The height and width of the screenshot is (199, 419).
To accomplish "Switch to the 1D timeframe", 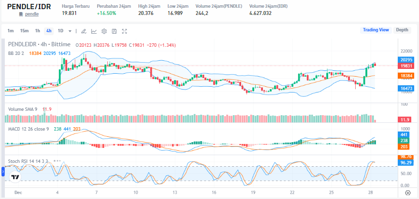I will [x=61, y=31].
